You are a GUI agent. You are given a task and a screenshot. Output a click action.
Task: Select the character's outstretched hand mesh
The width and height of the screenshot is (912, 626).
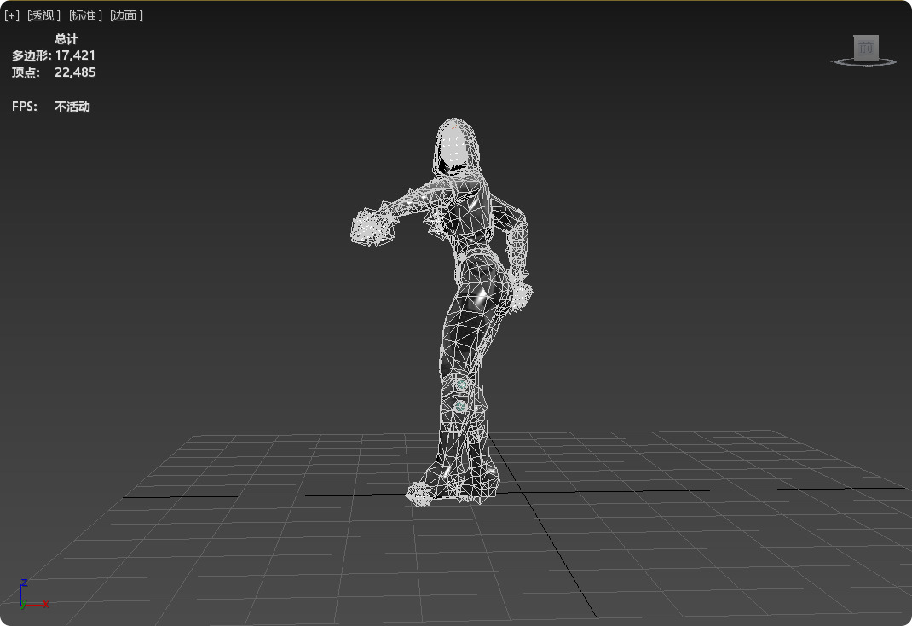coord(371,228)
